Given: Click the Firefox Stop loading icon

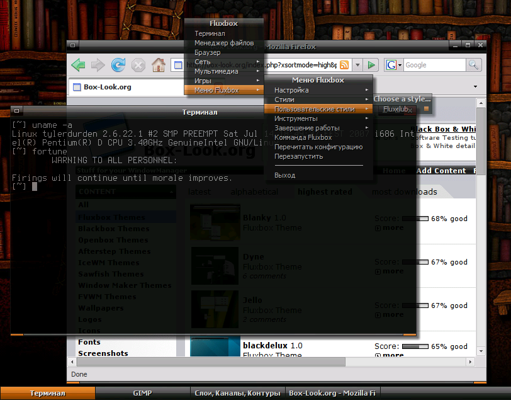Looking at the screenshot, I should 138,65.
